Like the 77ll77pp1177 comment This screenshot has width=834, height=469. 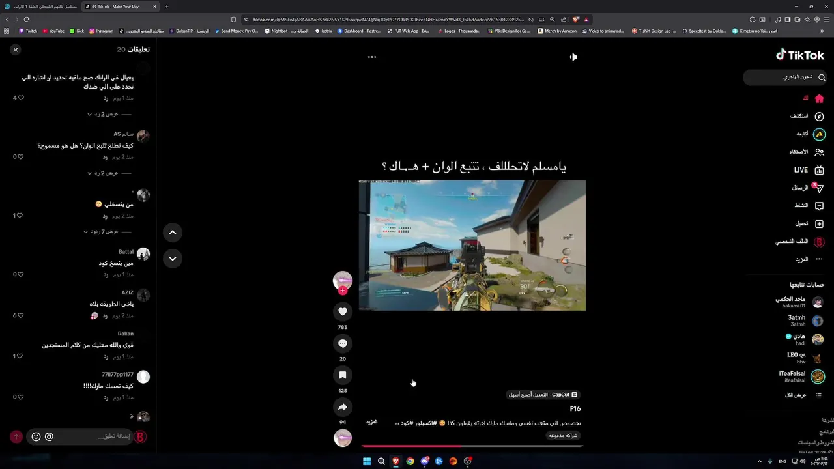tap(20, 397)
